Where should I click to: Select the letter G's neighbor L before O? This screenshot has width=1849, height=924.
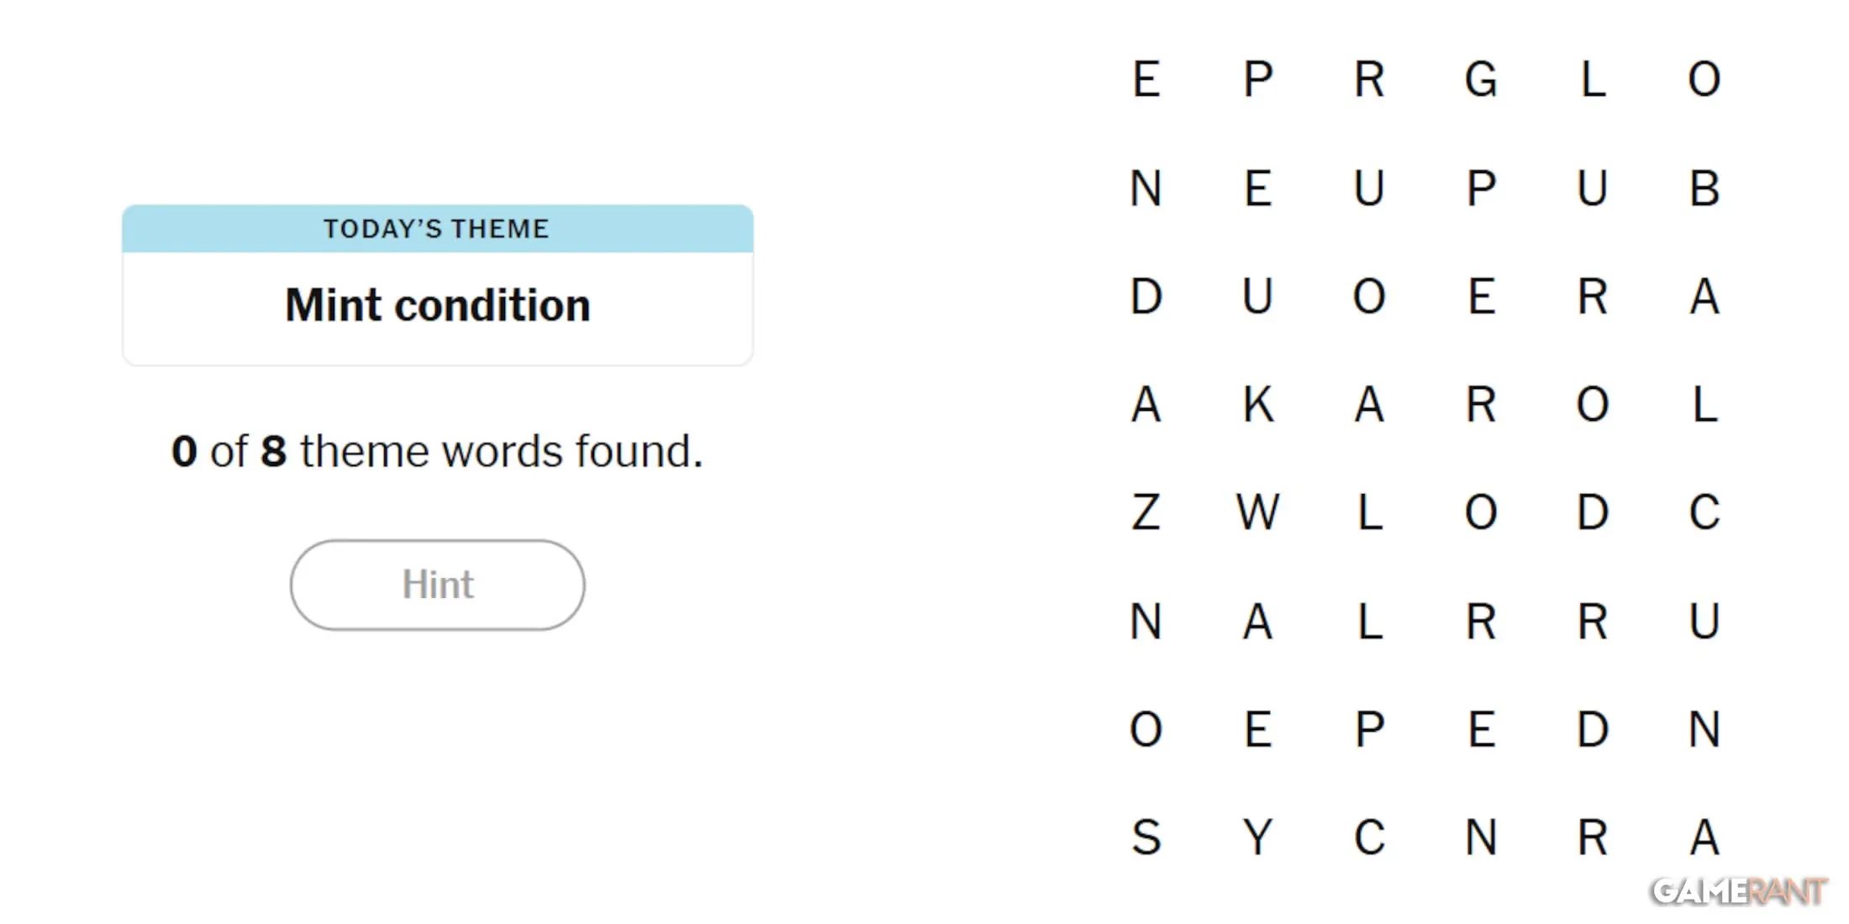click(x=1593, y=80)
